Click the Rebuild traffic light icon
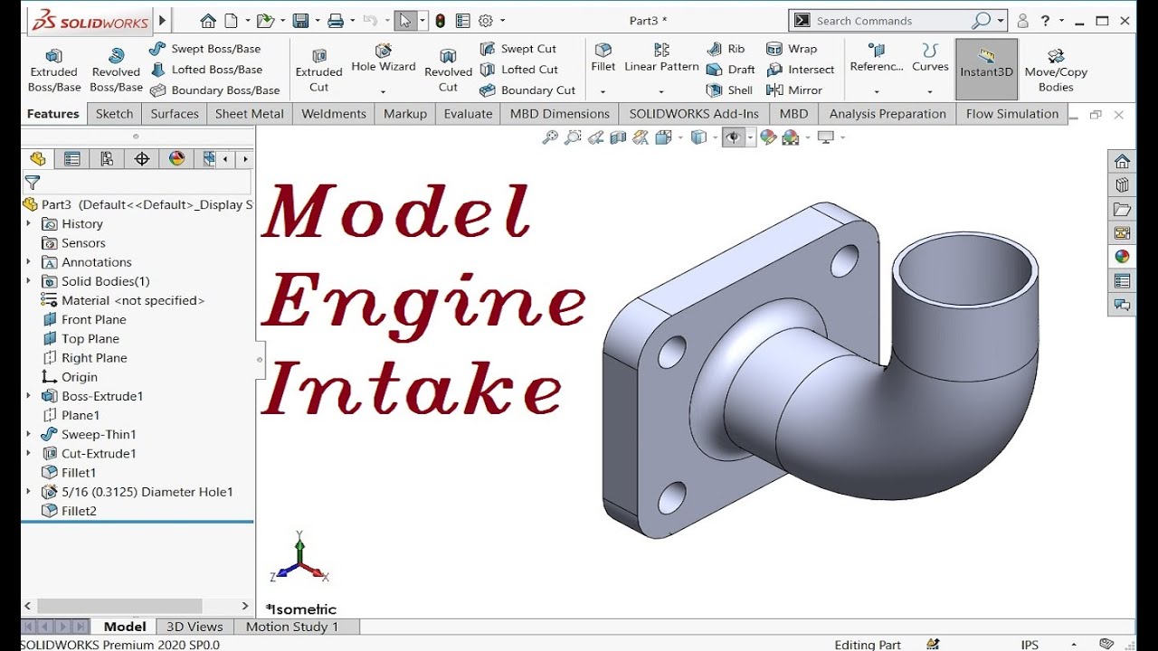This screenshot has width=1158, height=651. 441,21
